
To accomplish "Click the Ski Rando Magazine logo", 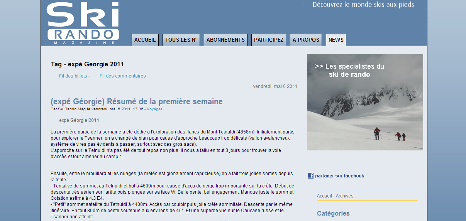I will (83, 23).
